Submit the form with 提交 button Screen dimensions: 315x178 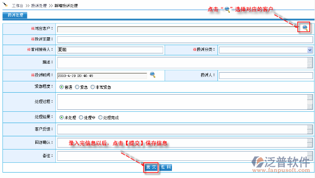click(x=151, y=167)
